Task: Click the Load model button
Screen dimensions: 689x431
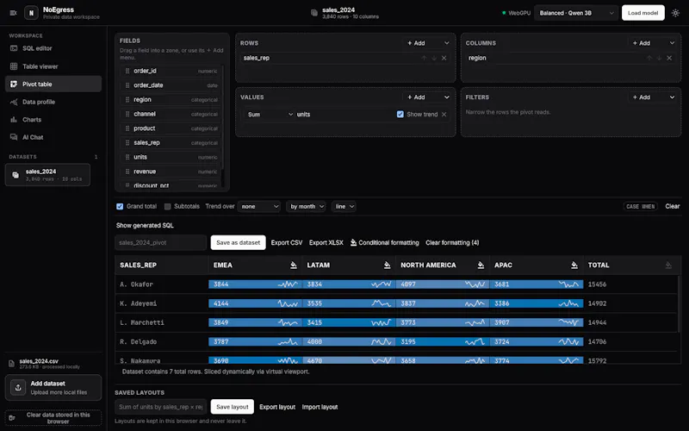Action: tap(642, 13)
